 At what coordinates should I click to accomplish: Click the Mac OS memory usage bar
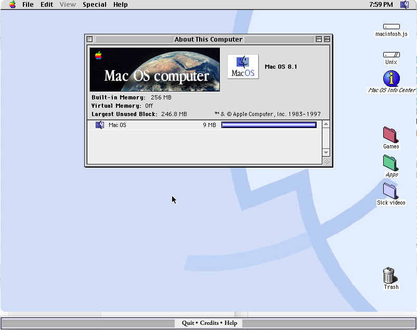point(269,125)
